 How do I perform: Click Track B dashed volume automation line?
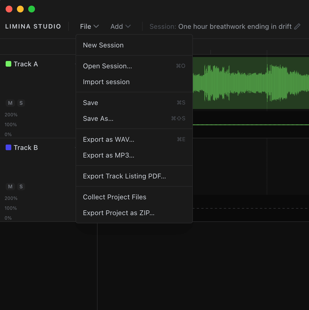(251, 208)
